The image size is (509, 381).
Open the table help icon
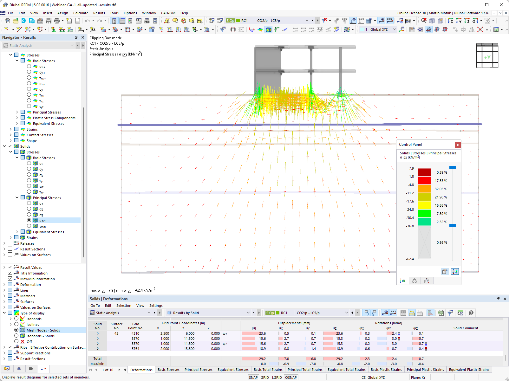pyautogui.click(x=471, y=313)
